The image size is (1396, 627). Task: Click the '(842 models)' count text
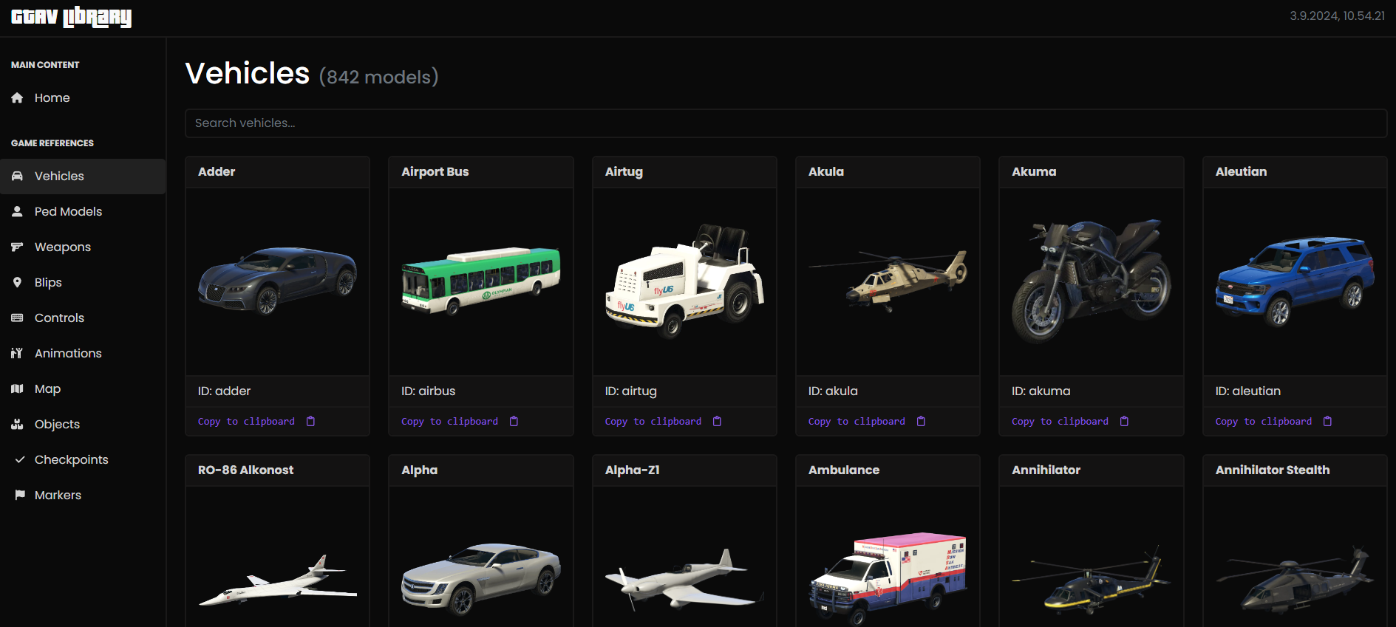(x=378, y=77)
